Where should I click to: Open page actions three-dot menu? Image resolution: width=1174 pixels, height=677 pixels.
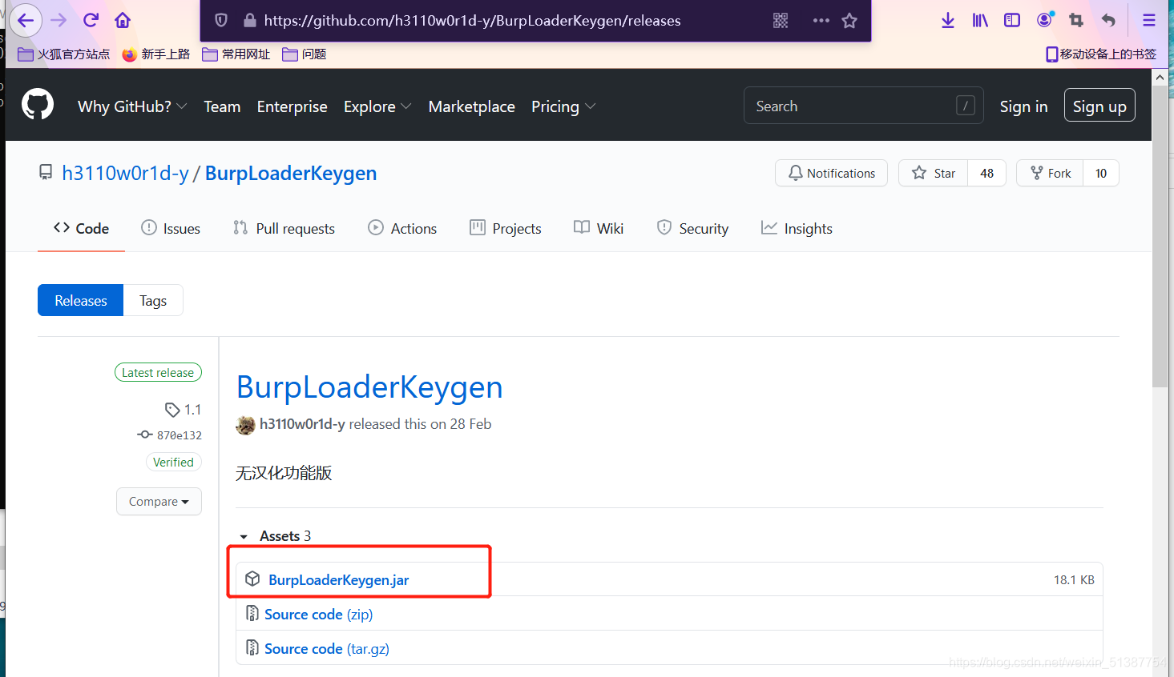tap(821, 21)
